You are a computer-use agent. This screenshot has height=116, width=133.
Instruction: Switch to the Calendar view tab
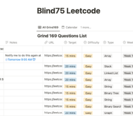(x=70, y=27)
